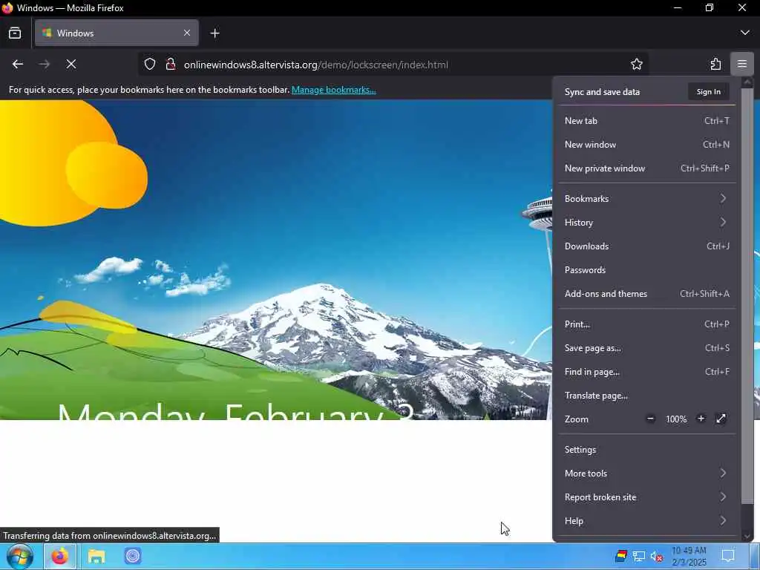Screen dimensions: 760x570
Task: Select Translate page
Action: (x=646, y=396)
